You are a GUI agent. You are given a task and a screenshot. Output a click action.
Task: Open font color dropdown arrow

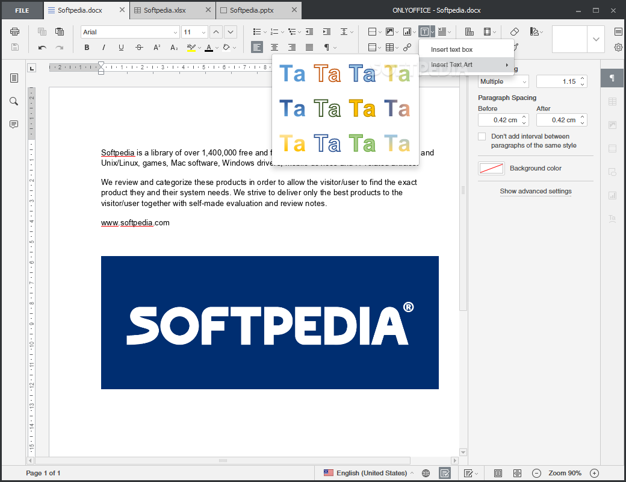click(217, 48)
